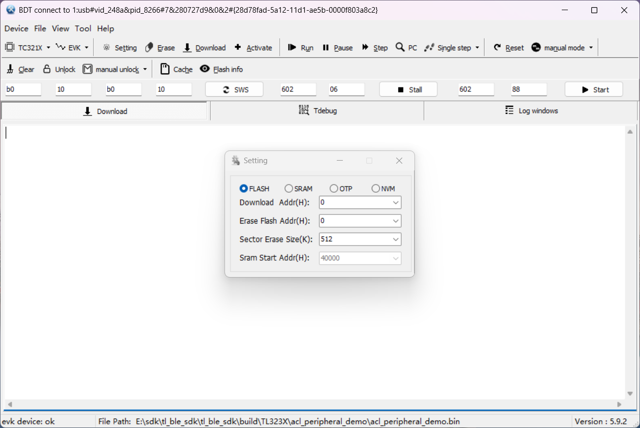Click the SWS button
Image resolution: width=640 pixels, height=428 pixels.
[x=234, y=89]
